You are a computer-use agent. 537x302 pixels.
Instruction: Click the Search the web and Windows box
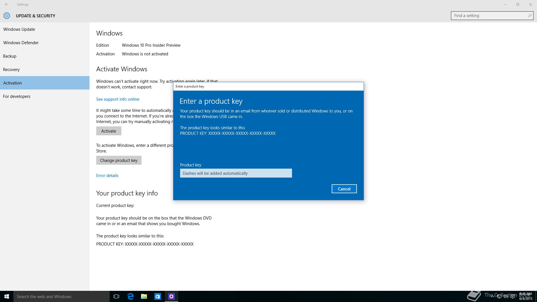click(62, 296)
